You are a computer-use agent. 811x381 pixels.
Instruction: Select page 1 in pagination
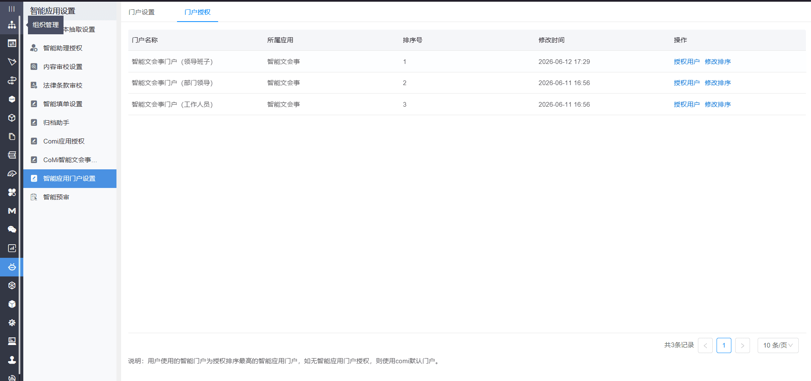pos(724,345)
